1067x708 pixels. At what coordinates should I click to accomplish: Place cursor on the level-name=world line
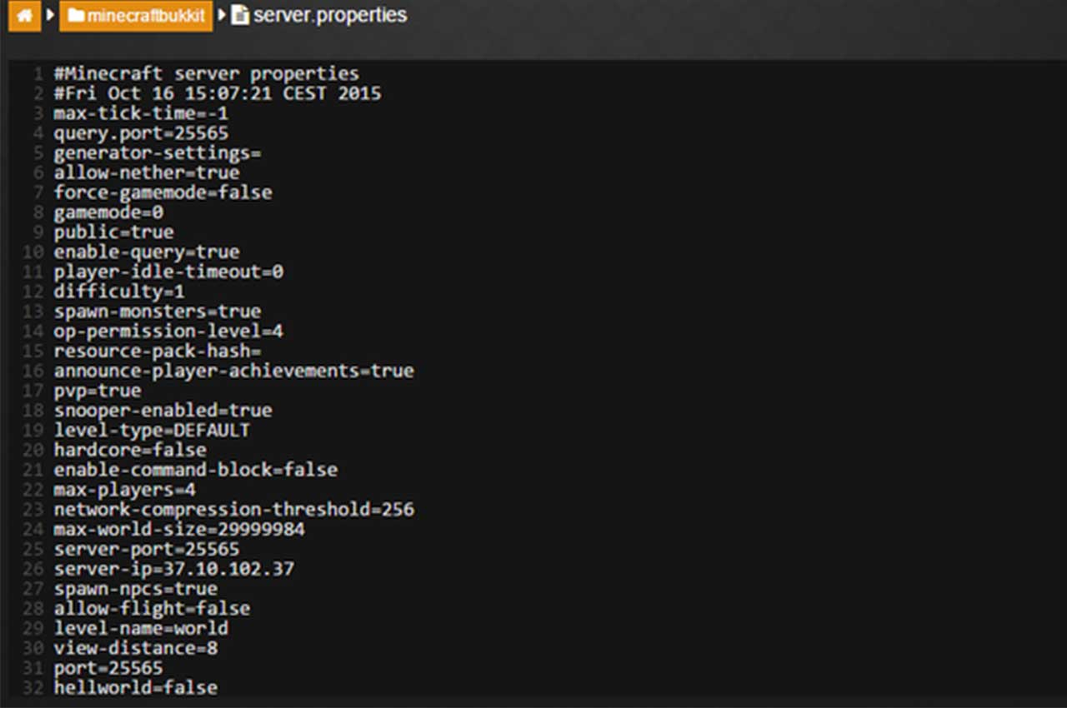pyautogui.click(x=141, y=628)
